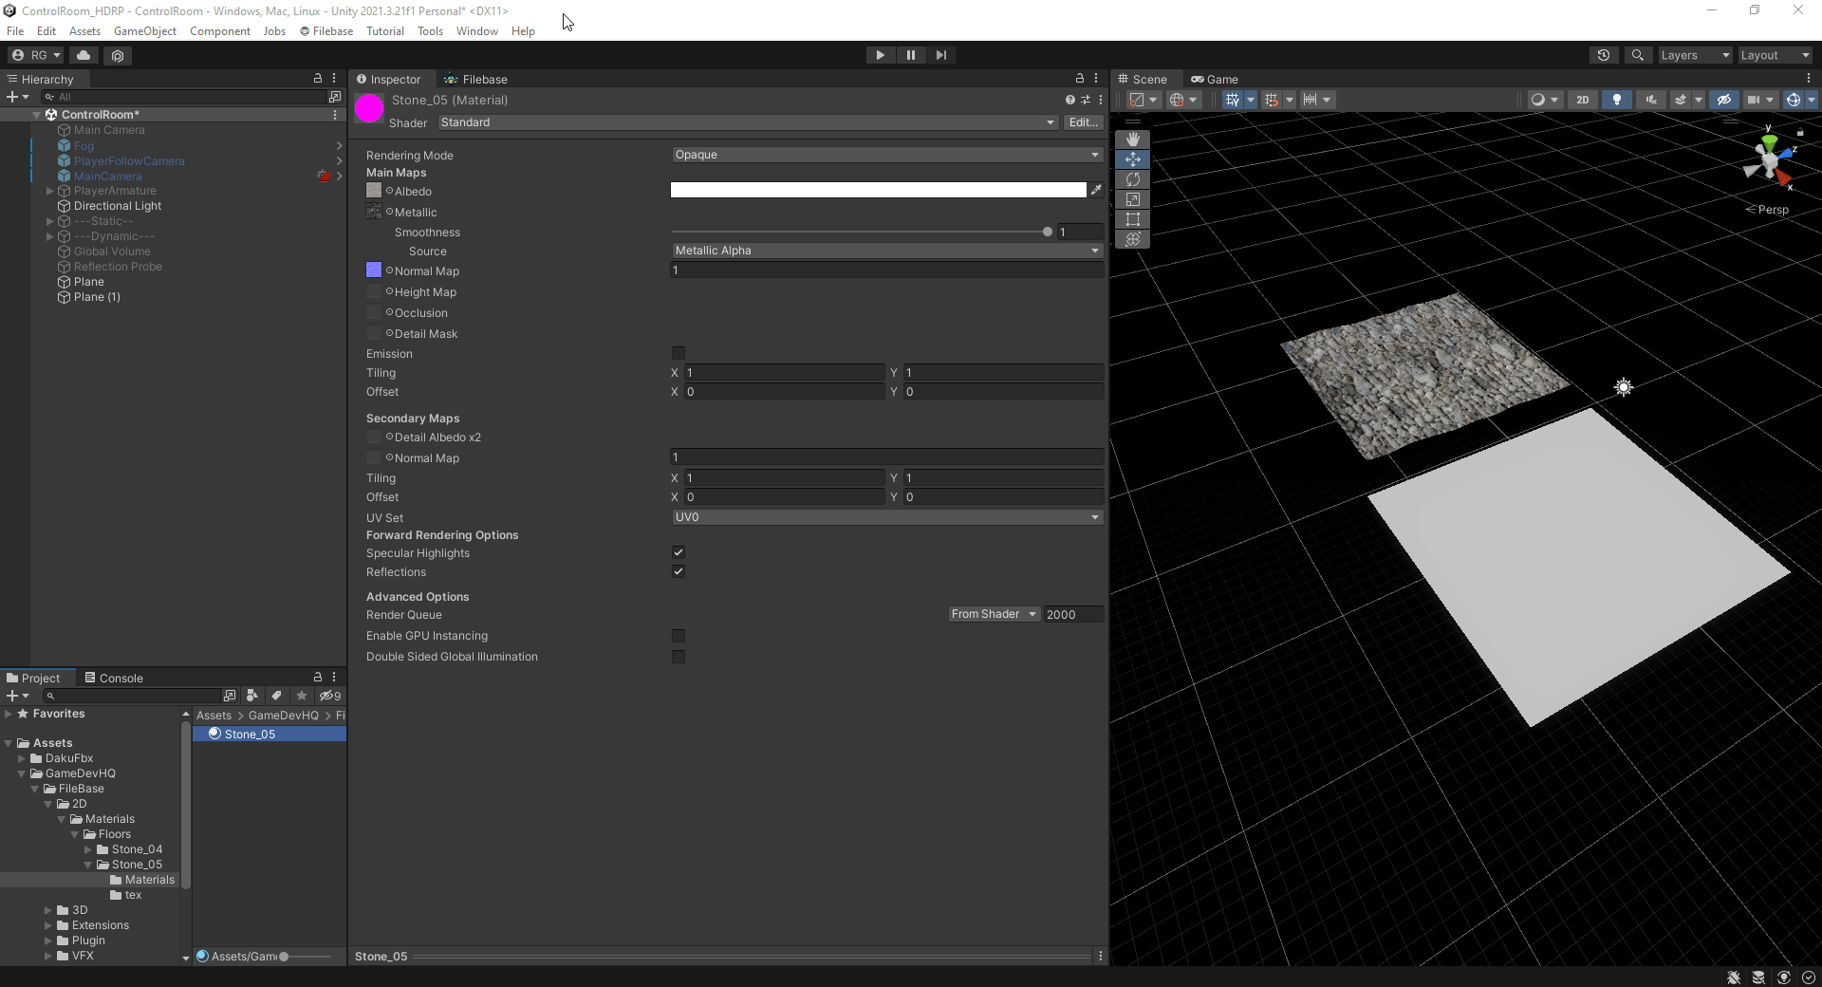The height and width of the screenshot is (987, 1822).
Task: Open the Package/version control icon
Action: [x=118, y=55]
